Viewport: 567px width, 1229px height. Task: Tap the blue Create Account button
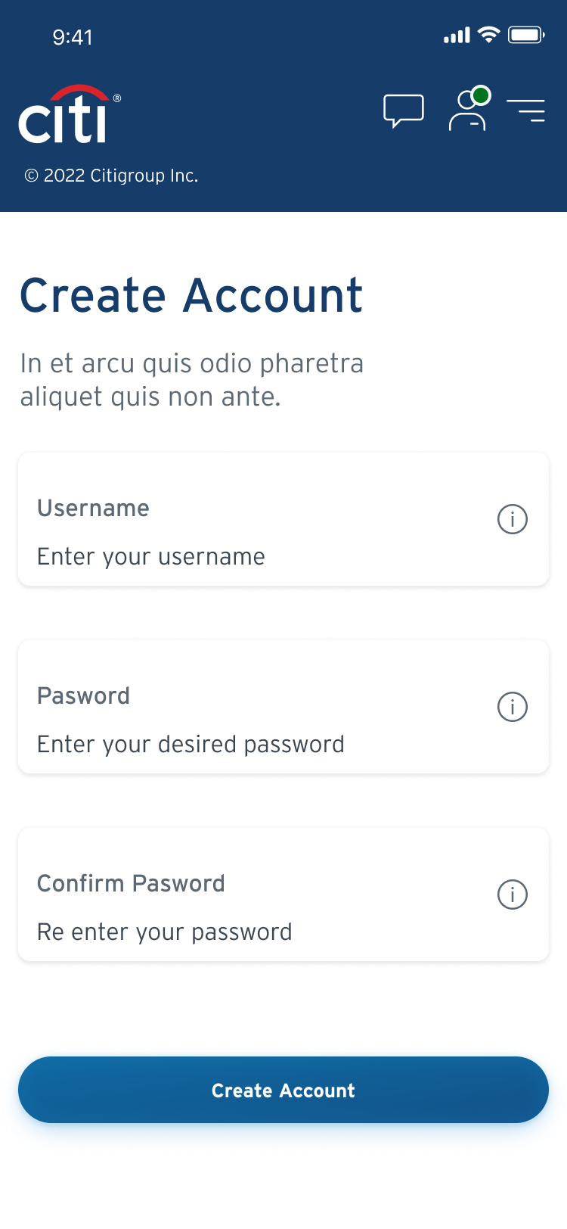283,1090
